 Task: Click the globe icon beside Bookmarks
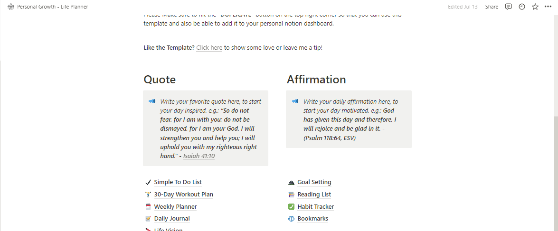pos(292,219)
